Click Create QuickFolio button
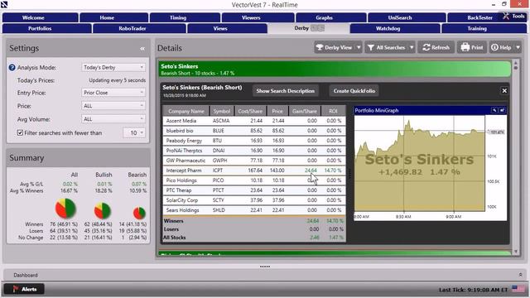The image size is (530, 298). (354, 91)
